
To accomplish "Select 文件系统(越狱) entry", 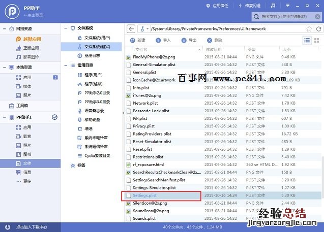I will tap(92, 47).
